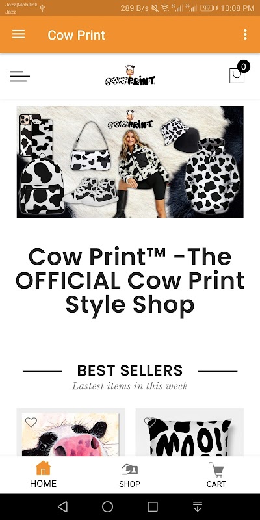The image size is (260, 520).
Task: Click the Cow Print logo in header
Action: [x=130, y=75]
